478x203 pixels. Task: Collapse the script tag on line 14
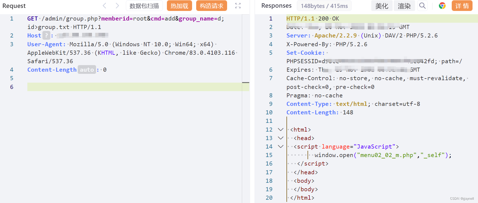tap(280, 146)
